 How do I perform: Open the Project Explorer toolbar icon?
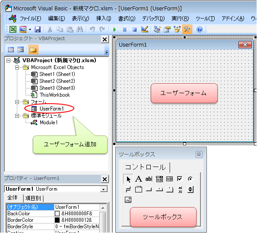[157, 29]
